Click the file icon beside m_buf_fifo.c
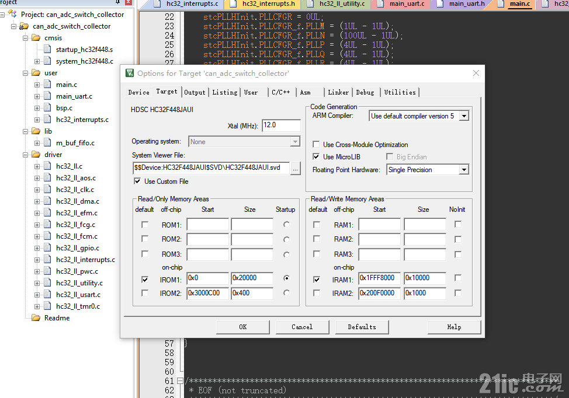 (x=47, y=143)
